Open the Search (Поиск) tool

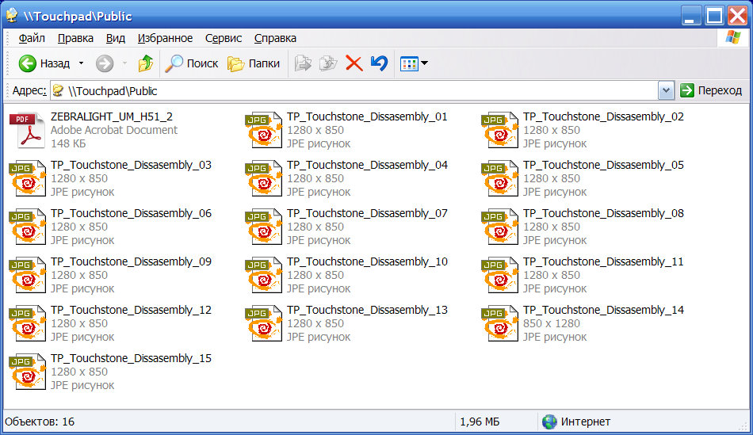tap(192, 63)
